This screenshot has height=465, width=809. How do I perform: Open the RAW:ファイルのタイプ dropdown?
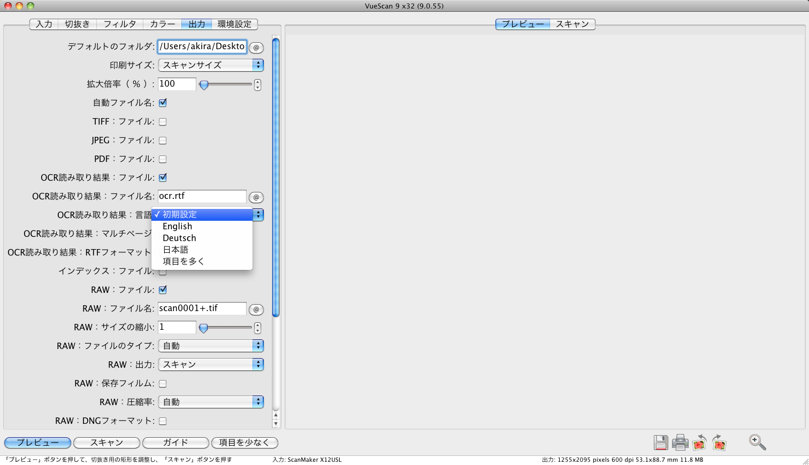click(211, 346)
